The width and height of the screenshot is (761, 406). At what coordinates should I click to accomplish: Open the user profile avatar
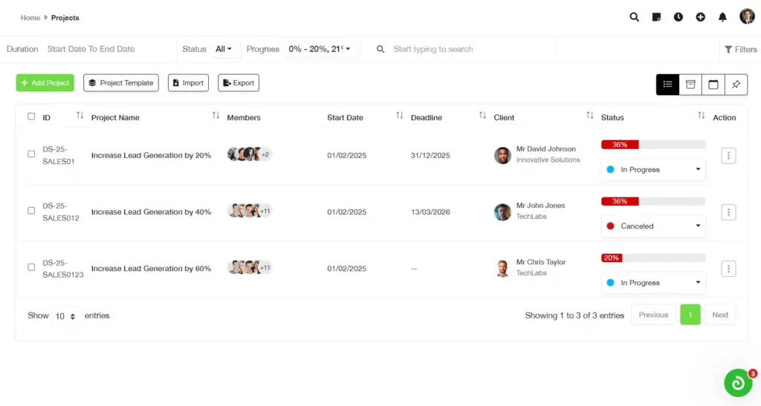[747, 16]
